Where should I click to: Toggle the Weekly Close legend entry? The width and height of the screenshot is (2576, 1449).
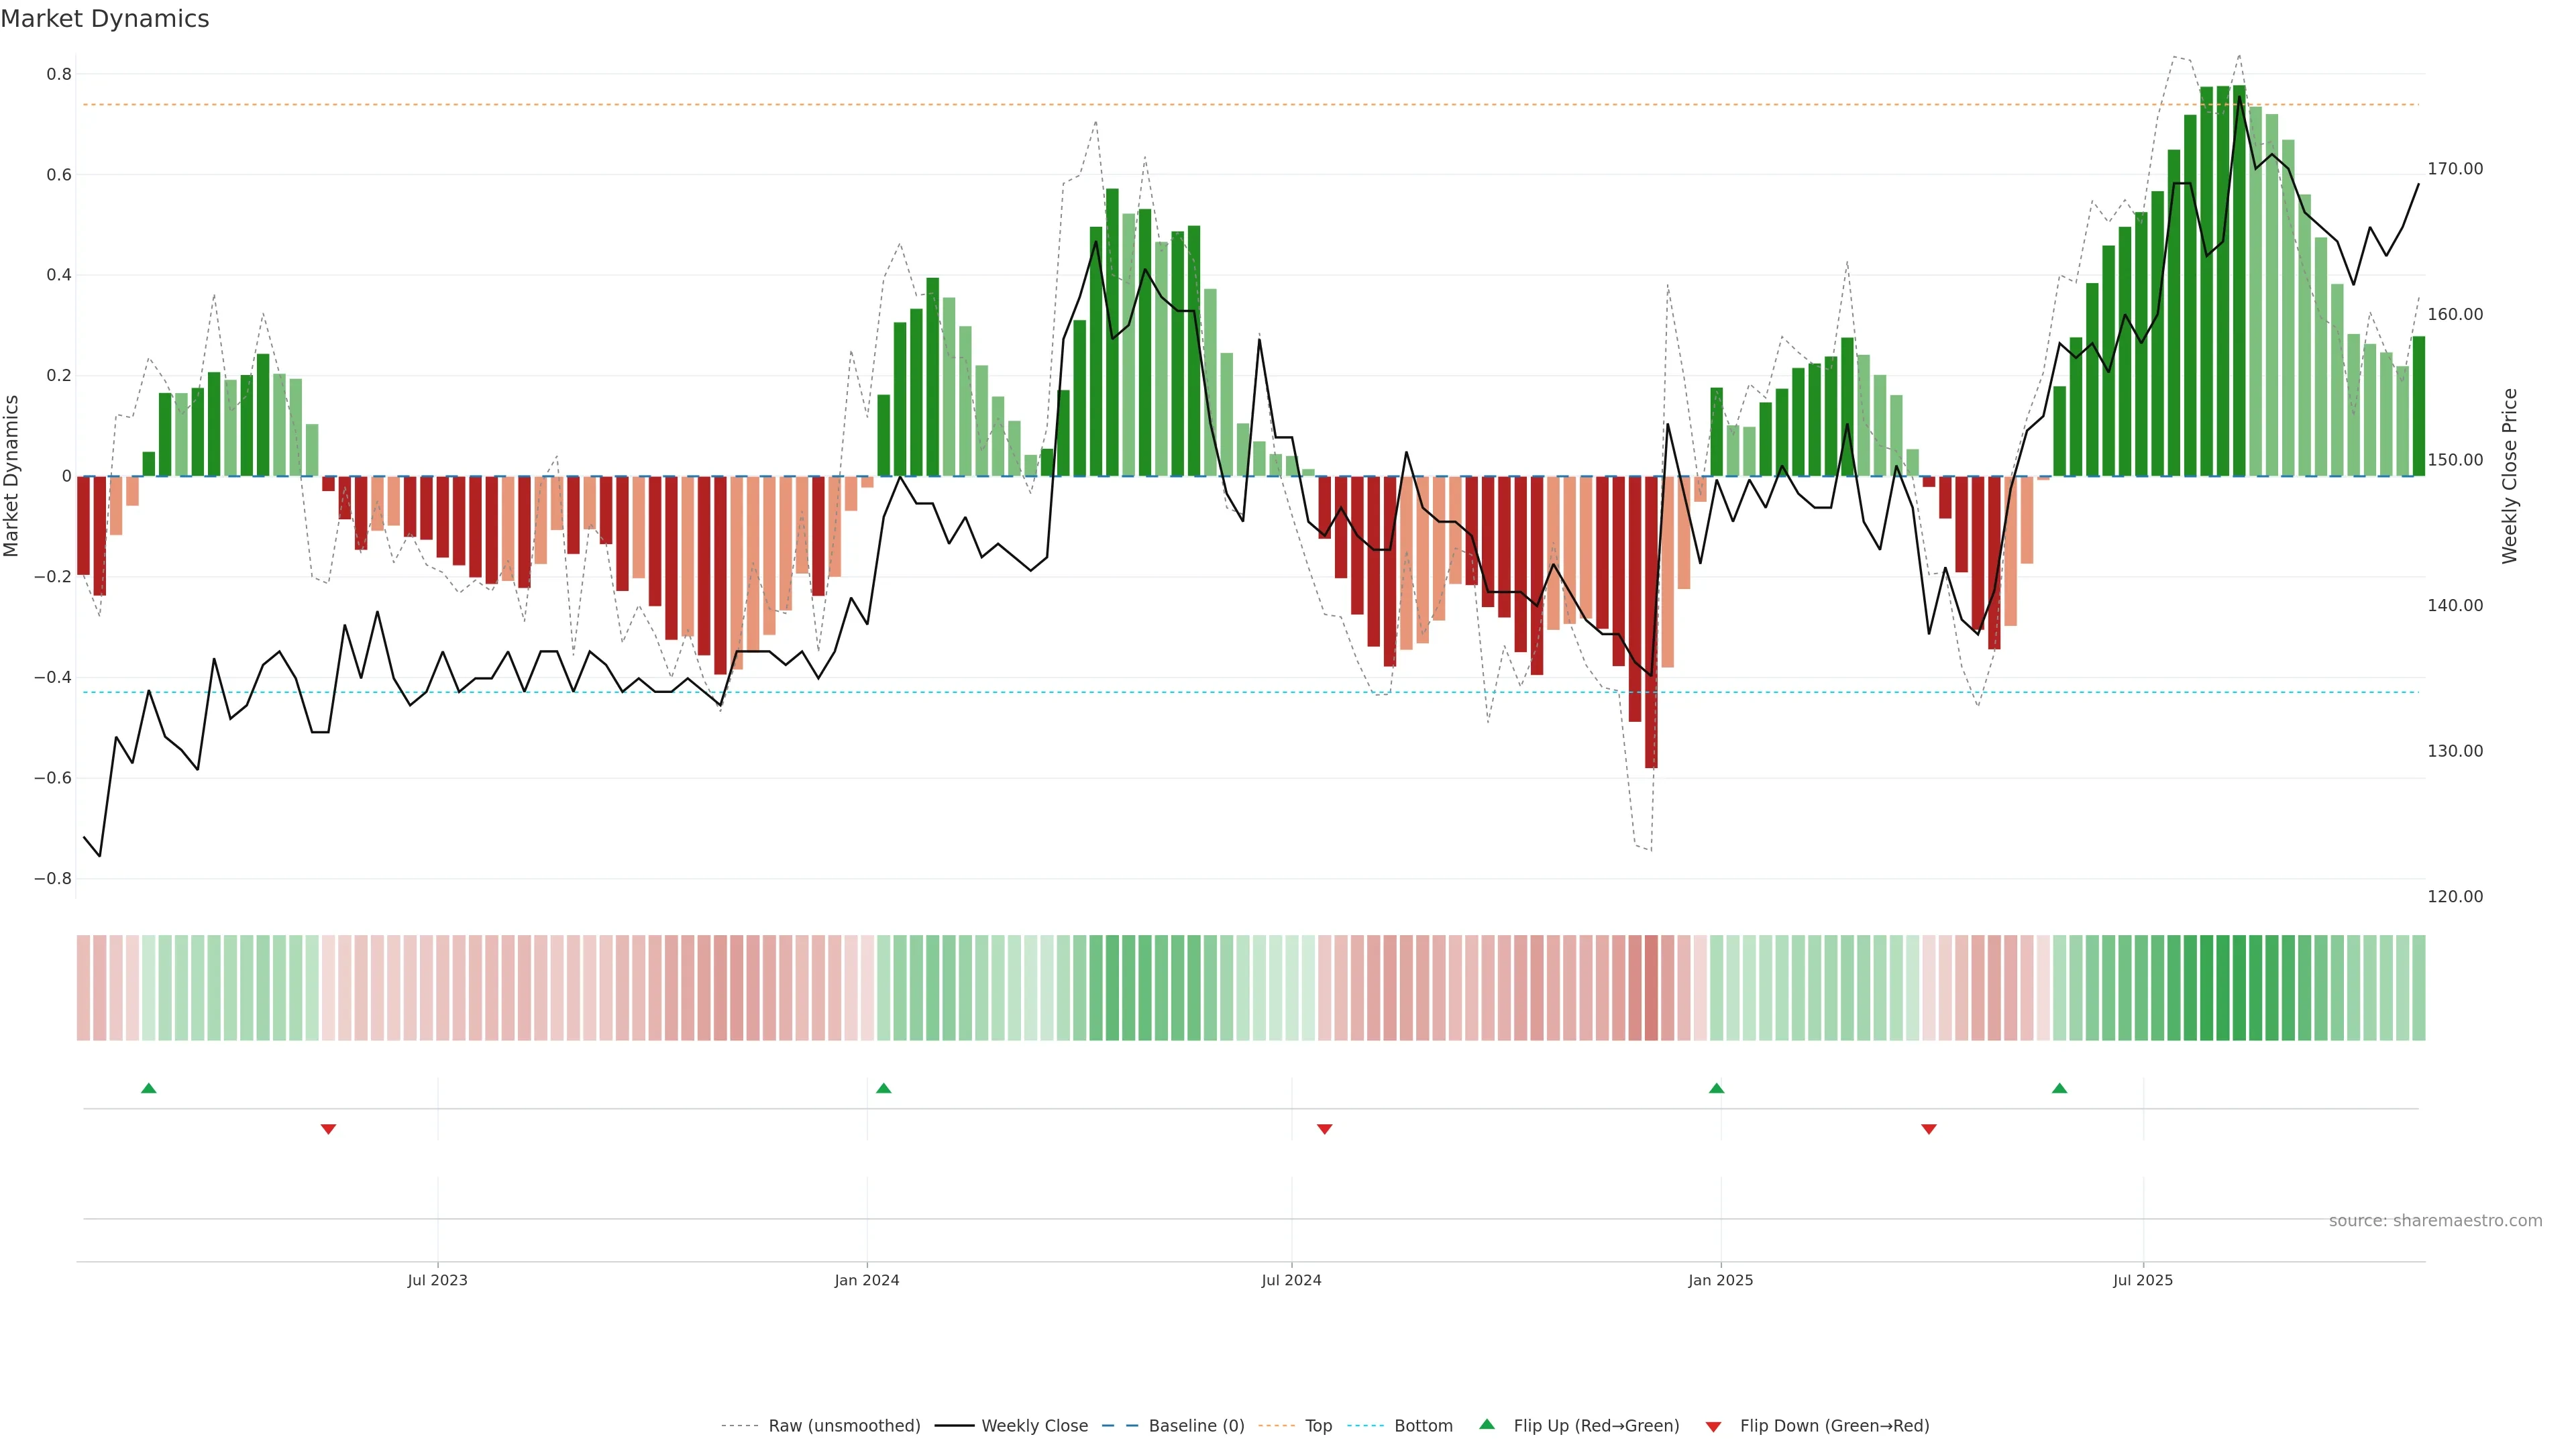1034,1426
